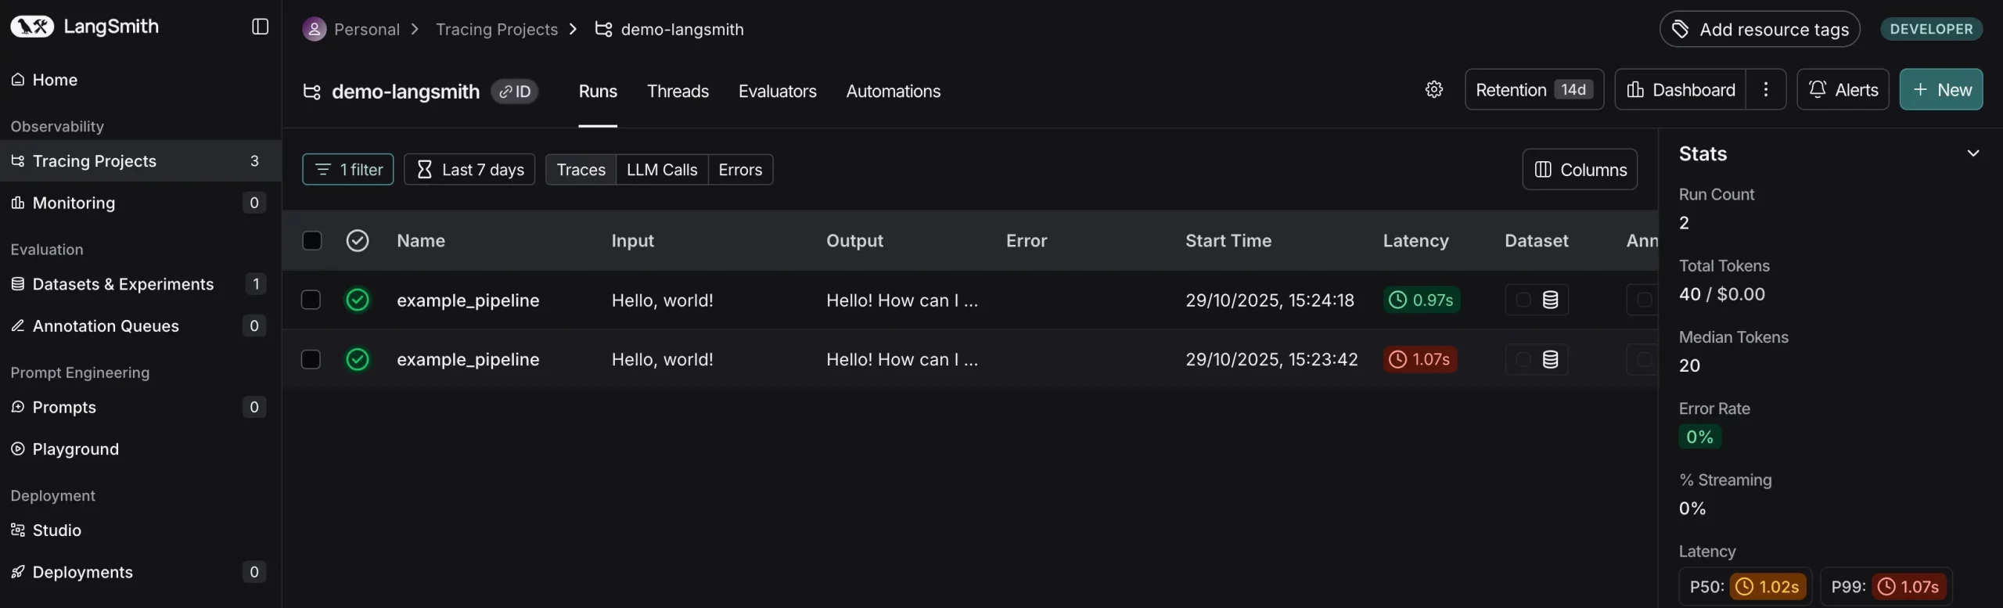The image size is (2003, 608).
Task: Open the project settings gear
Action: click(x=1433, y=89)
